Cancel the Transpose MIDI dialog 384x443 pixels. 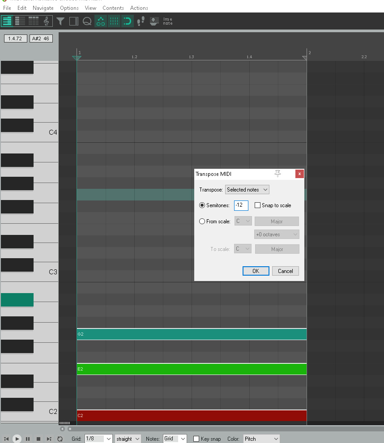286,271
